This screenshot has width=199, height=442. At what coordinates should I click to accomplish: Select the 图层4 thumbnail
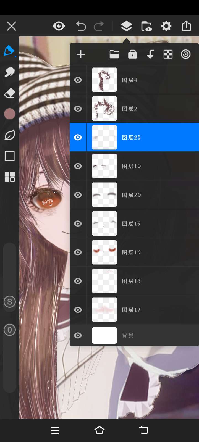[104, 80]
